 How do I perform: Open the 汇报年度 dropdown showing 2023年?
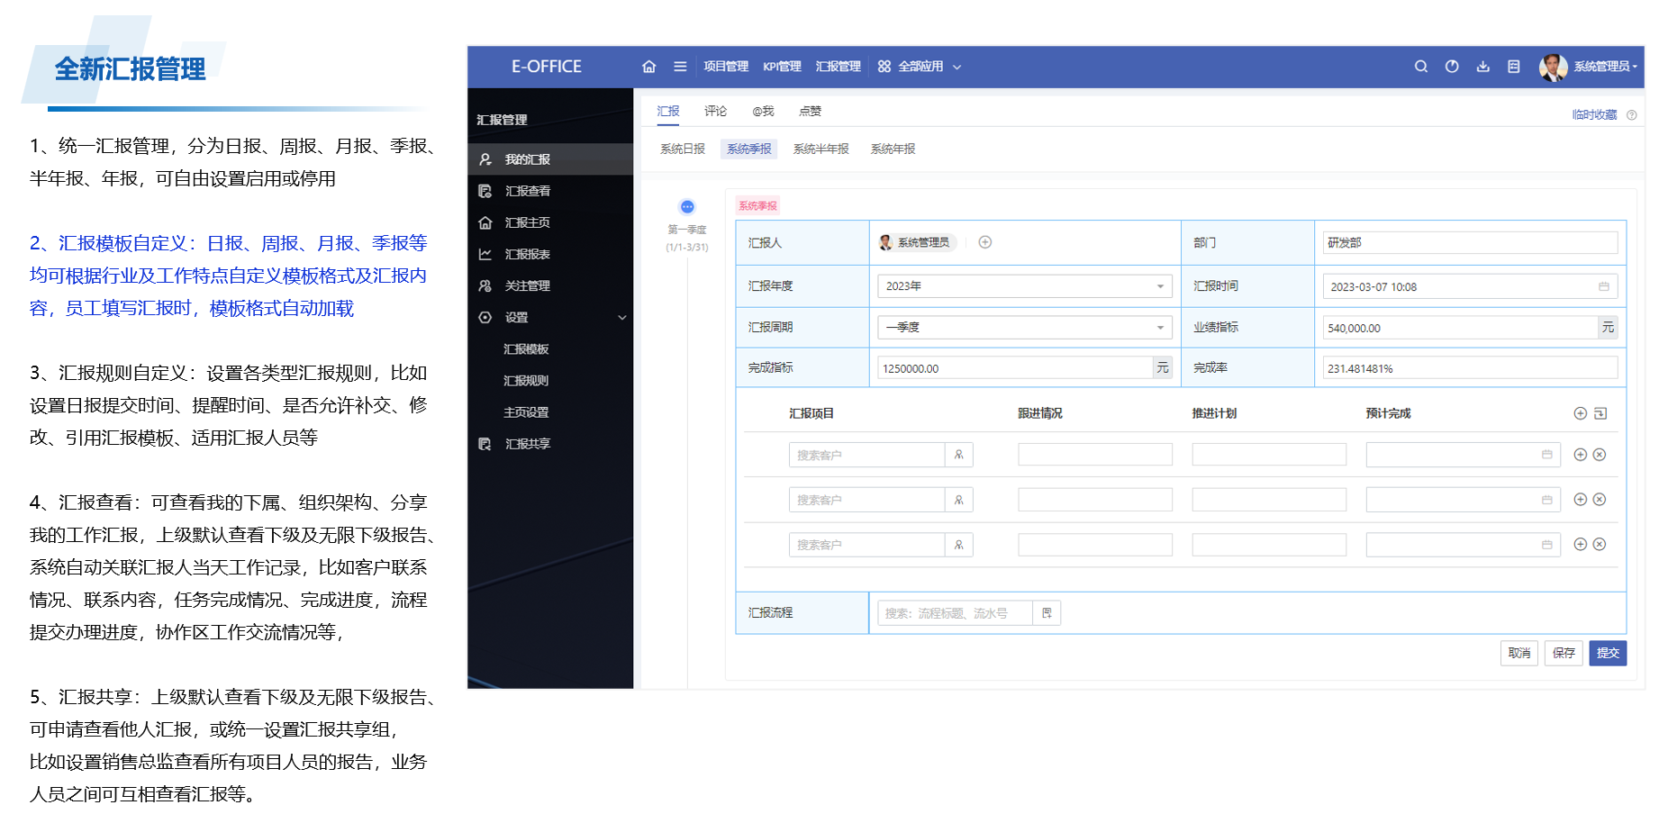pyautogui.click(x=1025, y=286)
